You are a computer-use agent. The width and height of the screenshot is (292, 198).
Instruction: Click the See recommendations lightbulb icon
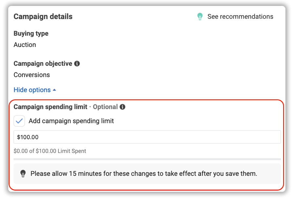tap(199, 16)
